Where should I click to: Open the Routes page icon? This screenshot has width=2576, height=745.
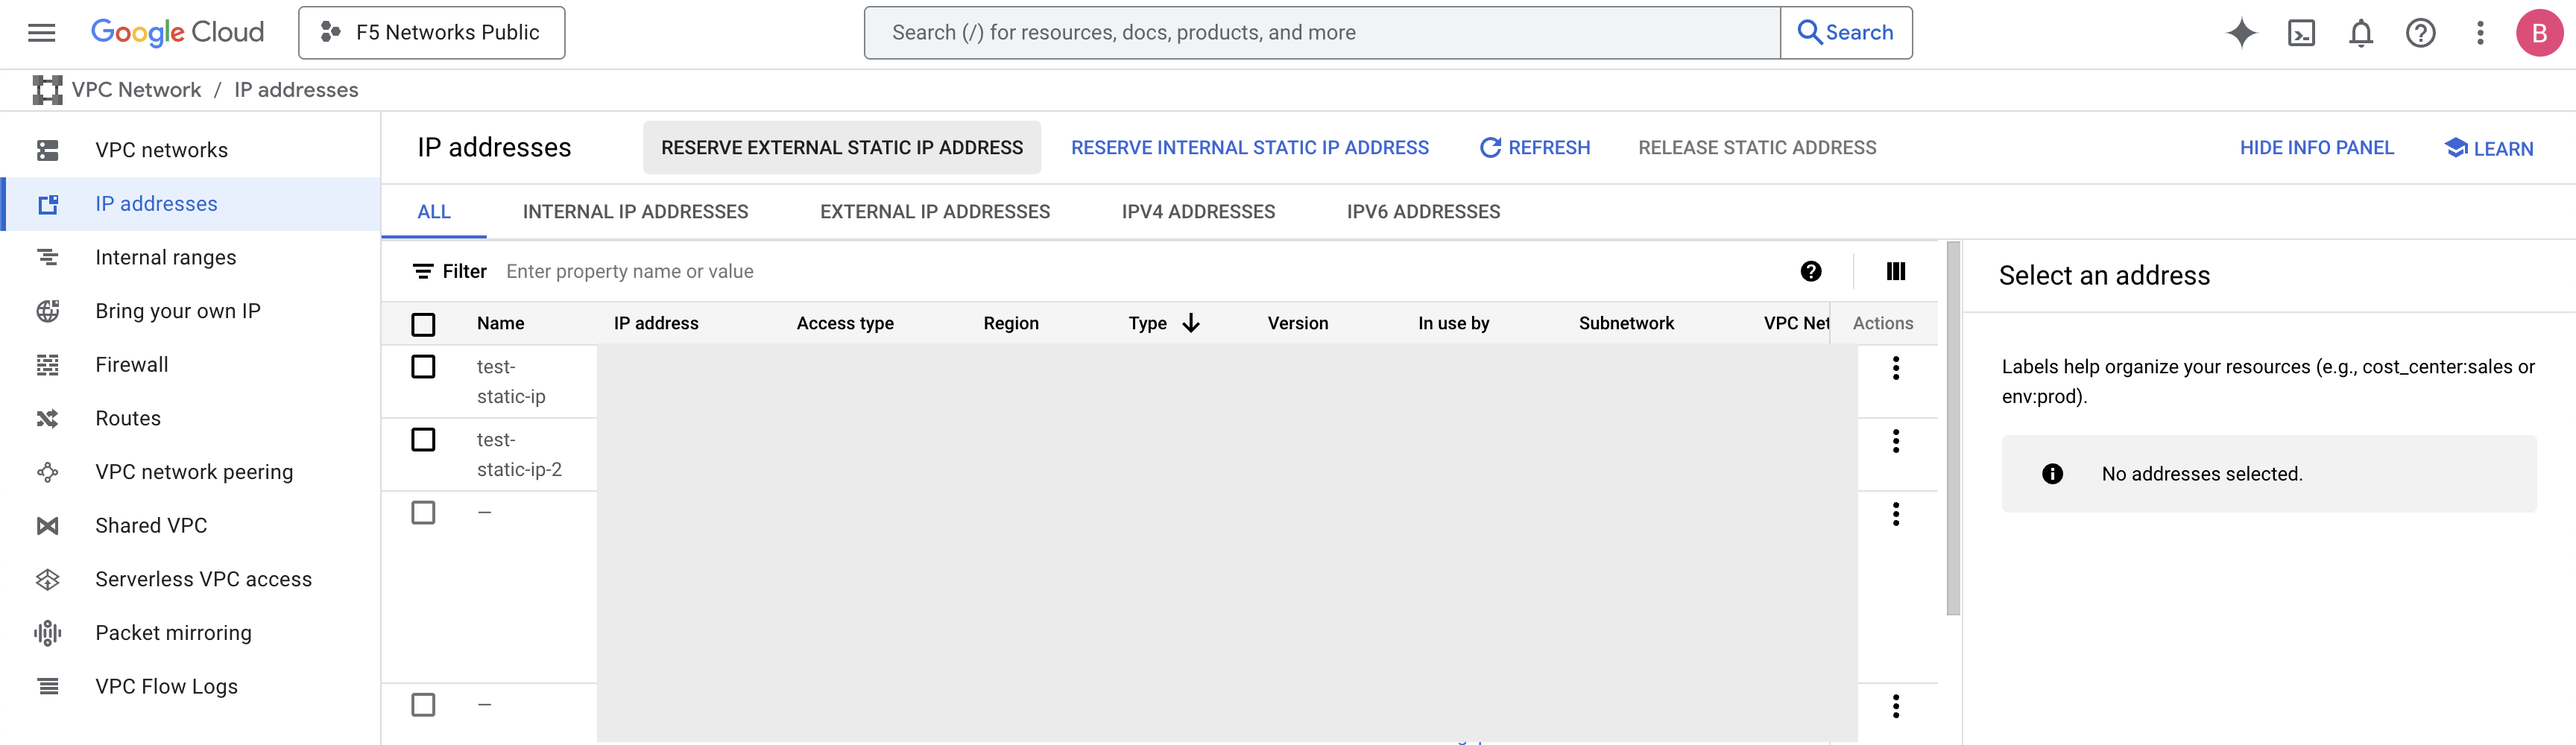tap(47, 418)
